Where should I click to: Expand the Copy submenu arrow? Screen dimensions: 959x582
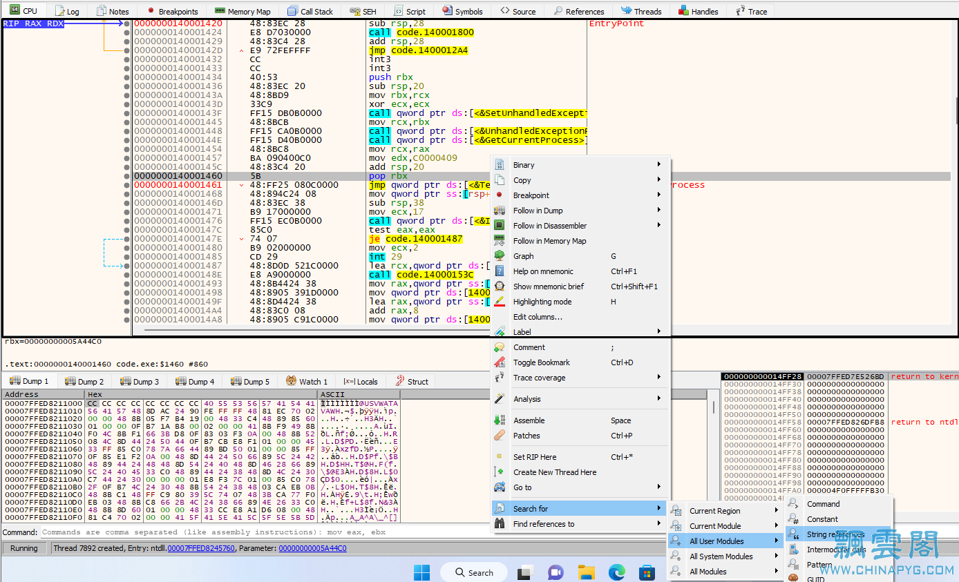coord(659,180)
